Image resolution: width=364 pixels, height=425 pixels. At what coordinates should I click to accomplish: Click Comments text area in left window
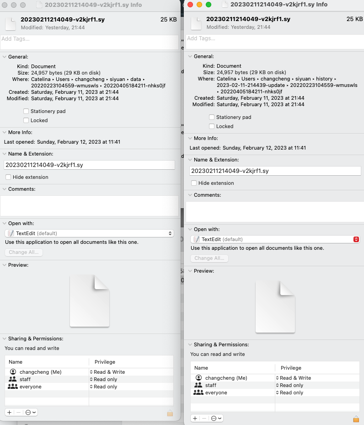(x=89, y=206)
